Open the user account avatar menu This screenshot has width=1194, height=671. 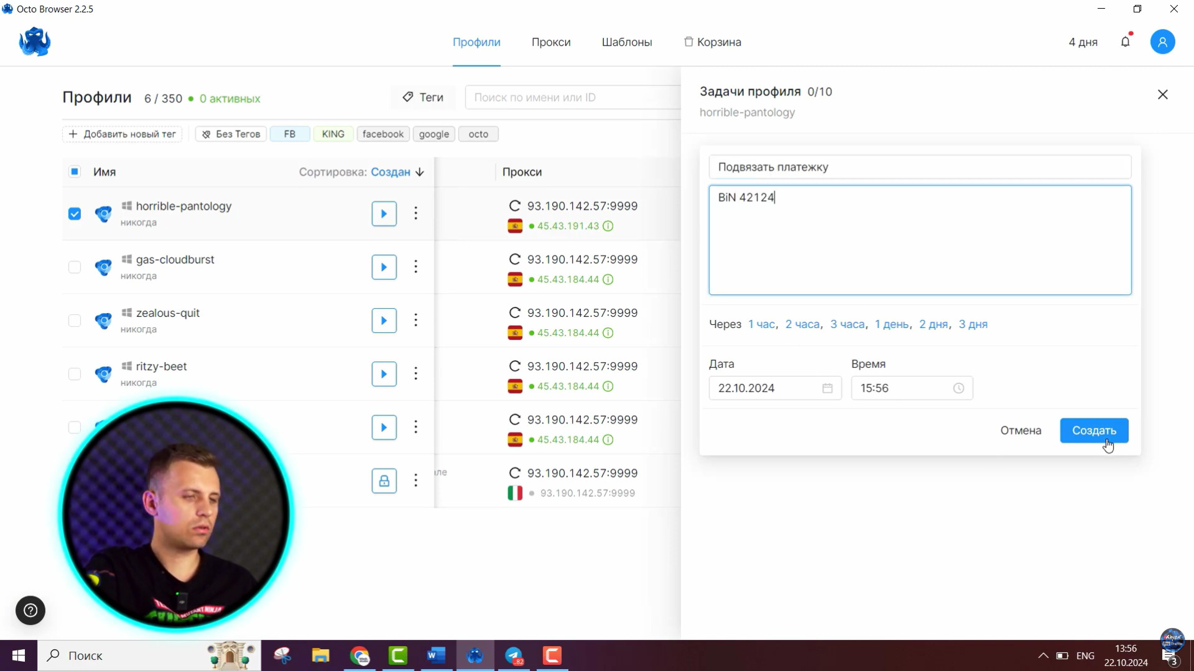click(x=1162, y=42)
